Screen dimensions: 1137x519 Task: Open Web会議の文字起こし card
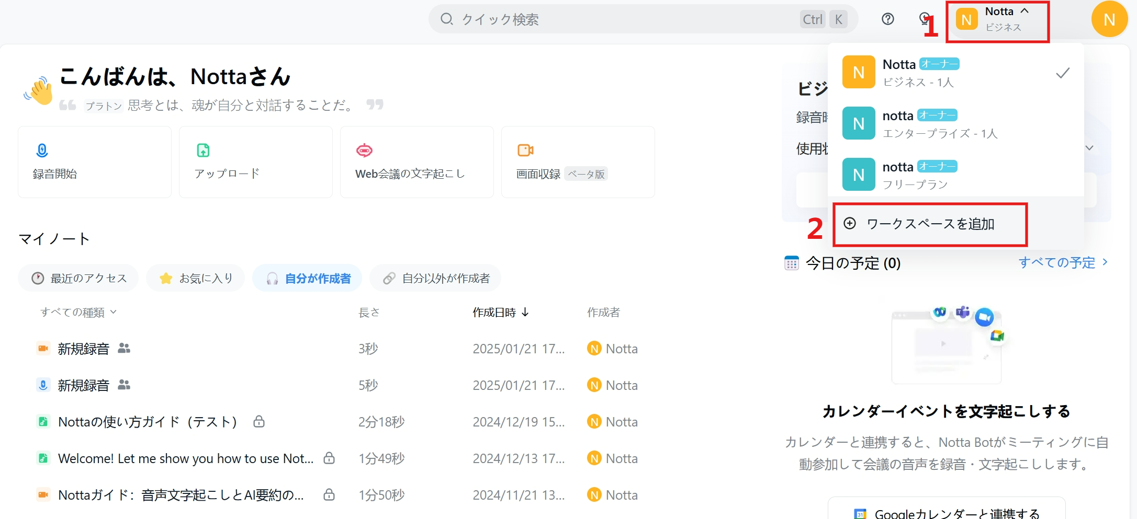tap(417, 162)
